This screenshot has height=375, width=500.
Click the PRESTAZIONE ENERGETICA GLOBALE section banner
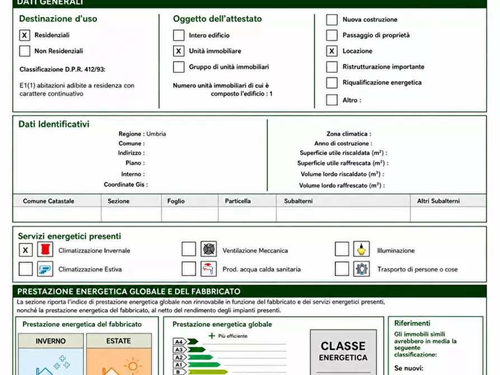(250, 291)
